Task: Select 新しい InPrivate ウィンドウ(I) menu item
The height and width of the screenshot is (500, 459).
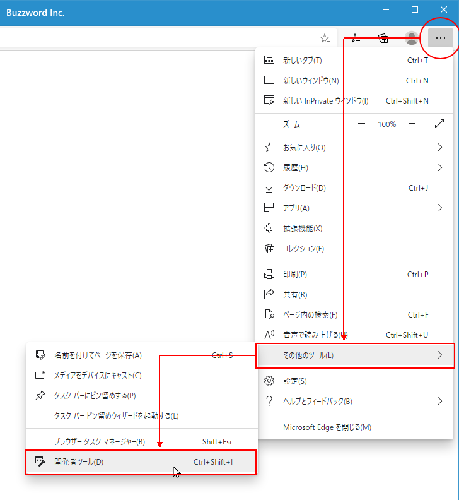Action: (354, 101)
